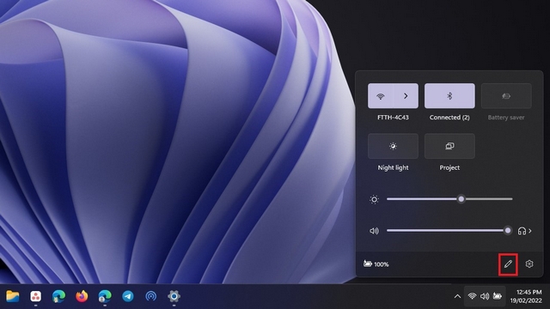Toggle Battery saver tile

pos(506,96)
